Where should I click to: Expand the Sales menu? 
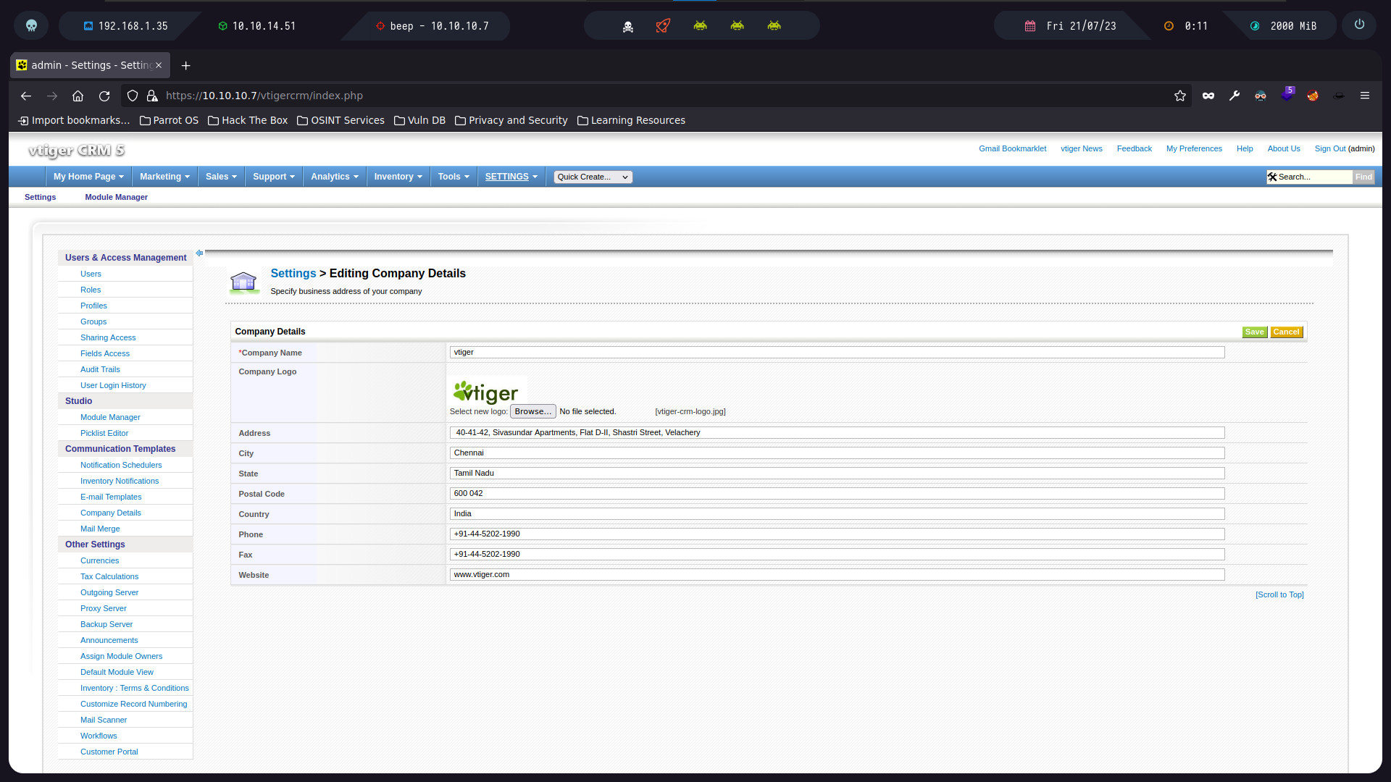[221, 177]
